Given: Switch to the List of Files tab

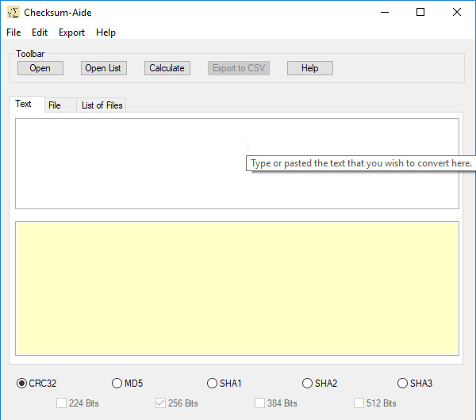Looking at the screenshot, I should [x=102, y=105].
